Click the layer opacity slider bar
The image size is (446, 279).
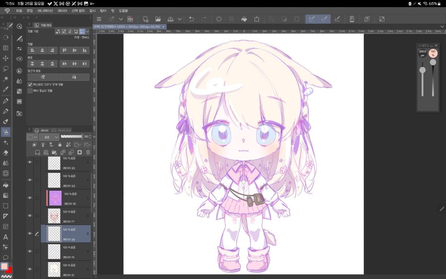tap(72, 137)
